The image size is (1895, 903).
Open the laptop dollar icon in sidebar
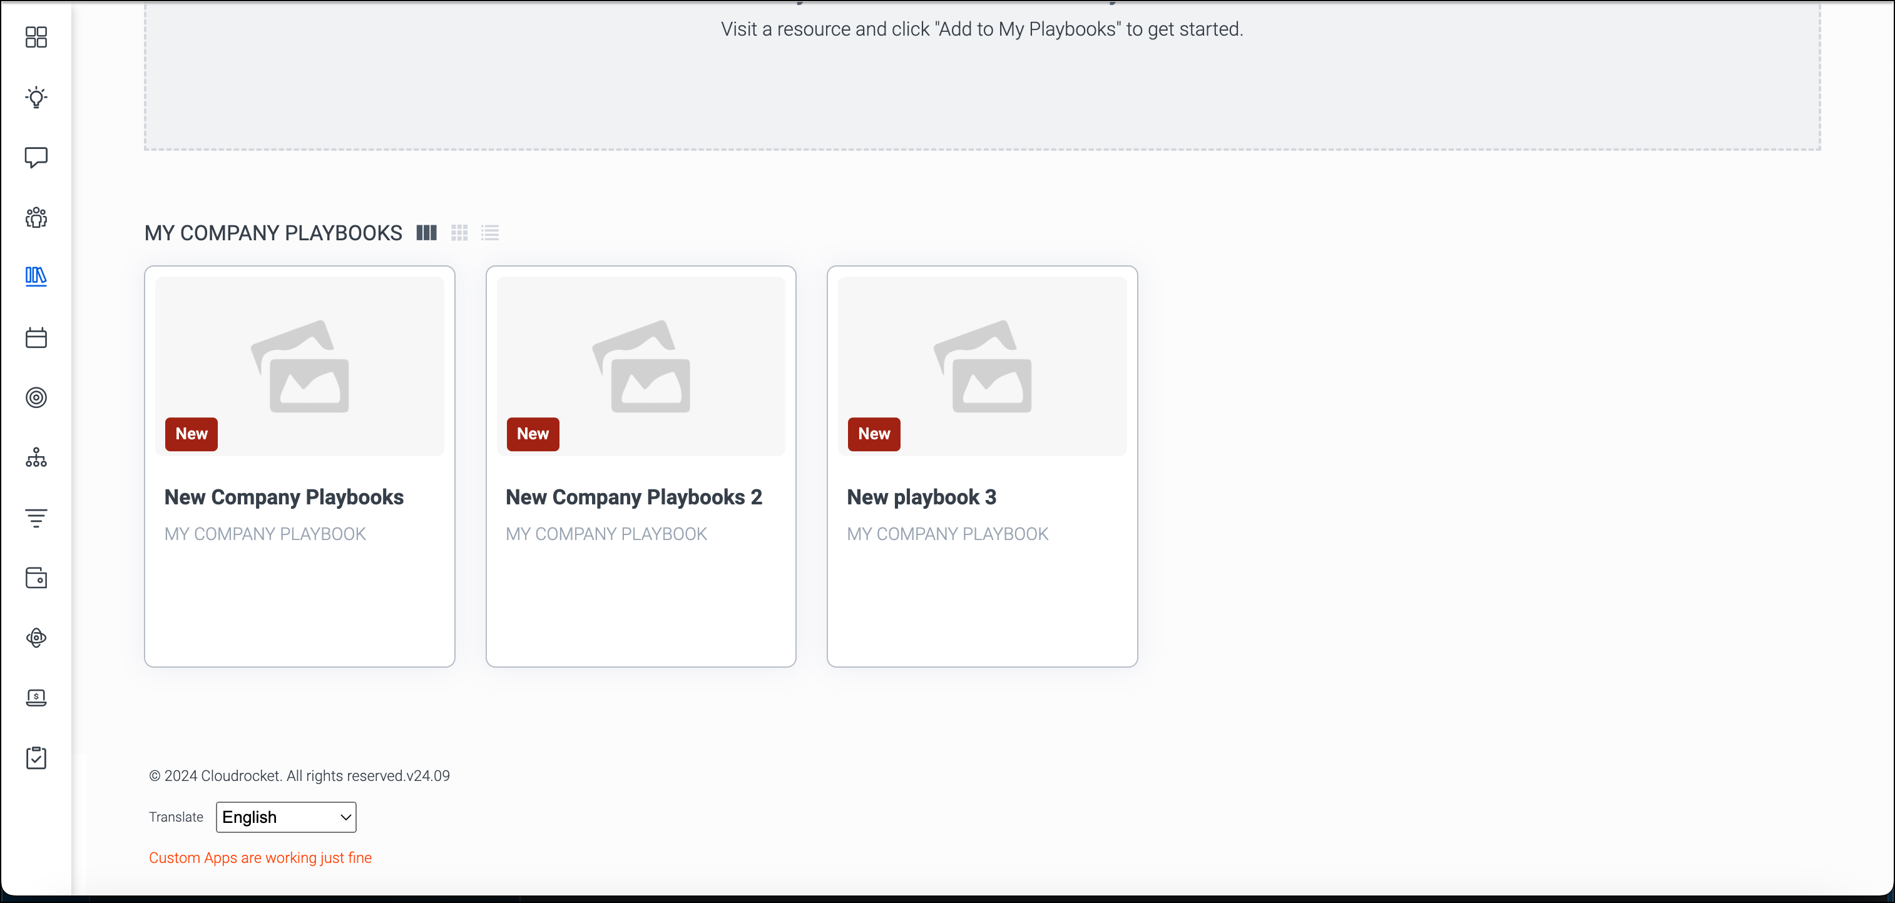point(36,698)
